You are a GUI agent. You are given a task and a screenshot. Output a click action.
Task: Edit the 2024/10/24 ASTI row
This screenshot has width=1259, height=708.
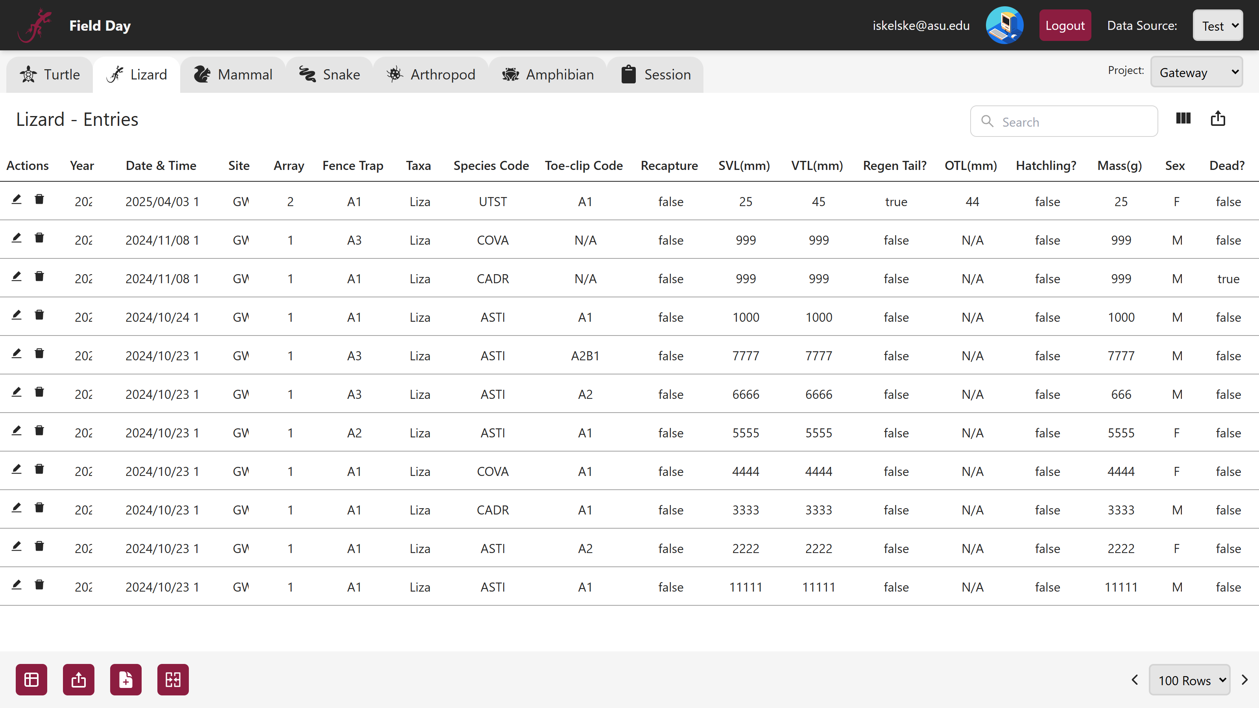click(17, 315)
